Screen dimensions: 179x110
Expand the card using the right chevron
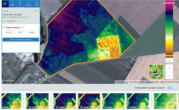[39, 30]
